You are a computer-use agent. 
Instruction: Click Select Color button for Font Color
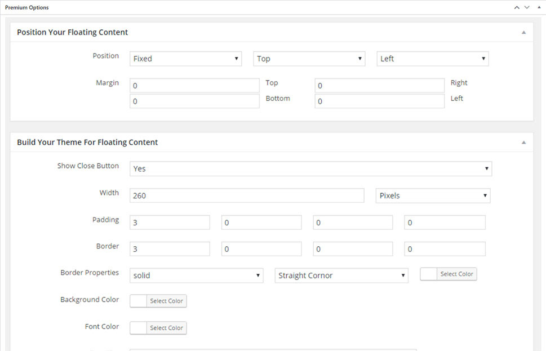166,328
